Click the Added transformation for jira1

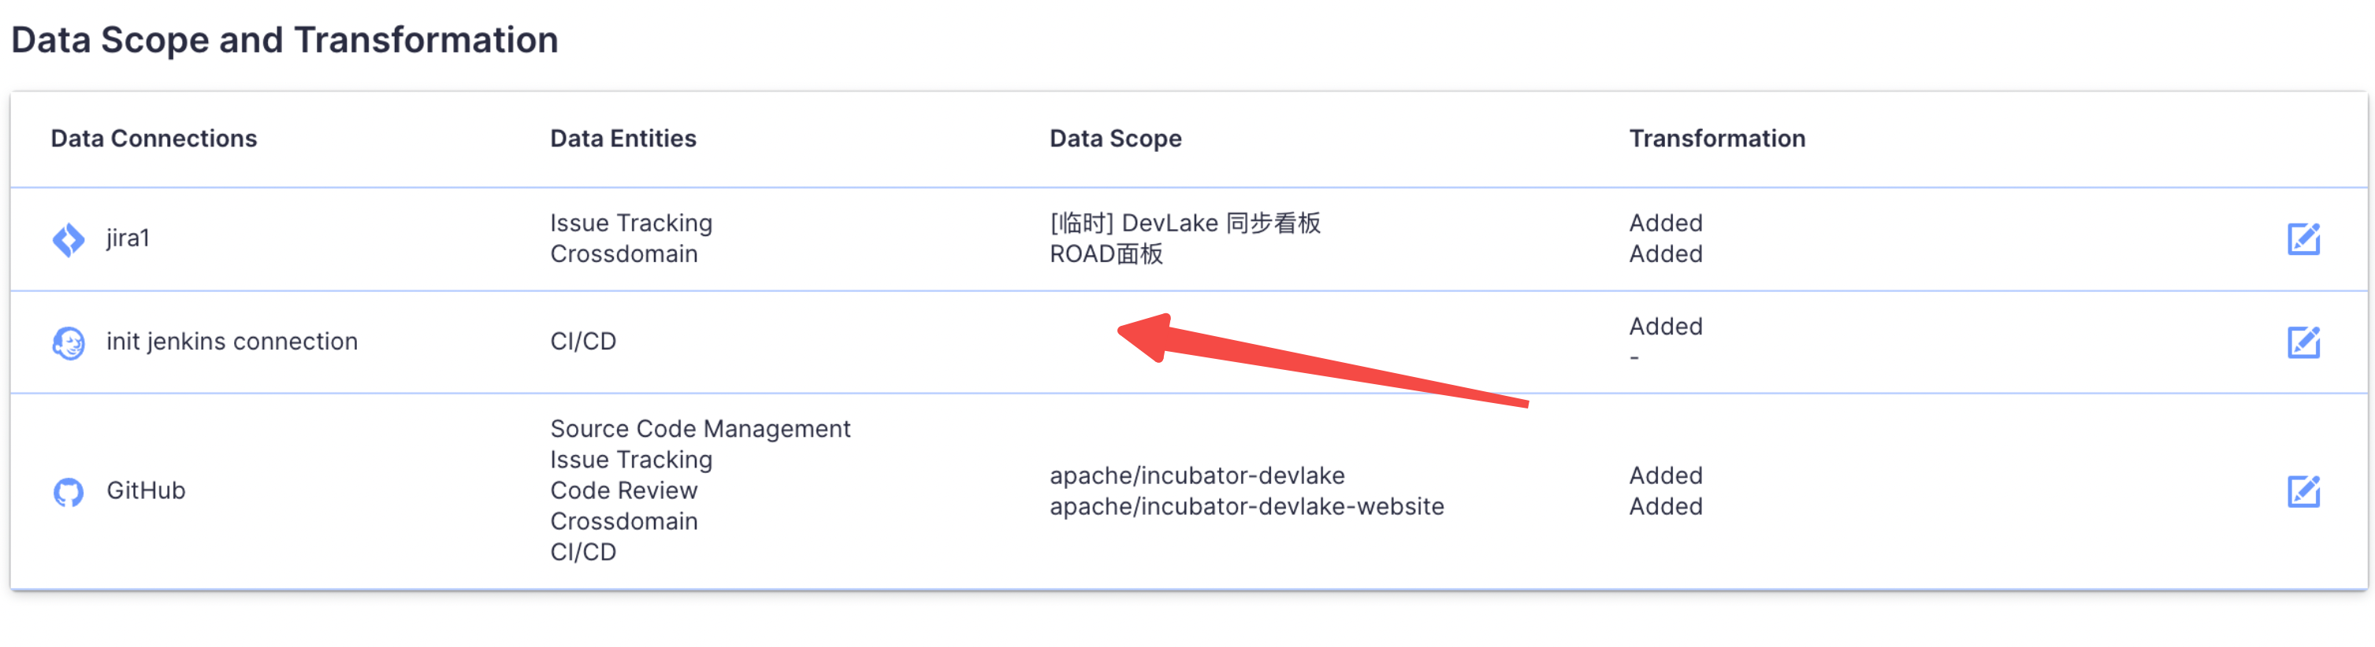1664,223
